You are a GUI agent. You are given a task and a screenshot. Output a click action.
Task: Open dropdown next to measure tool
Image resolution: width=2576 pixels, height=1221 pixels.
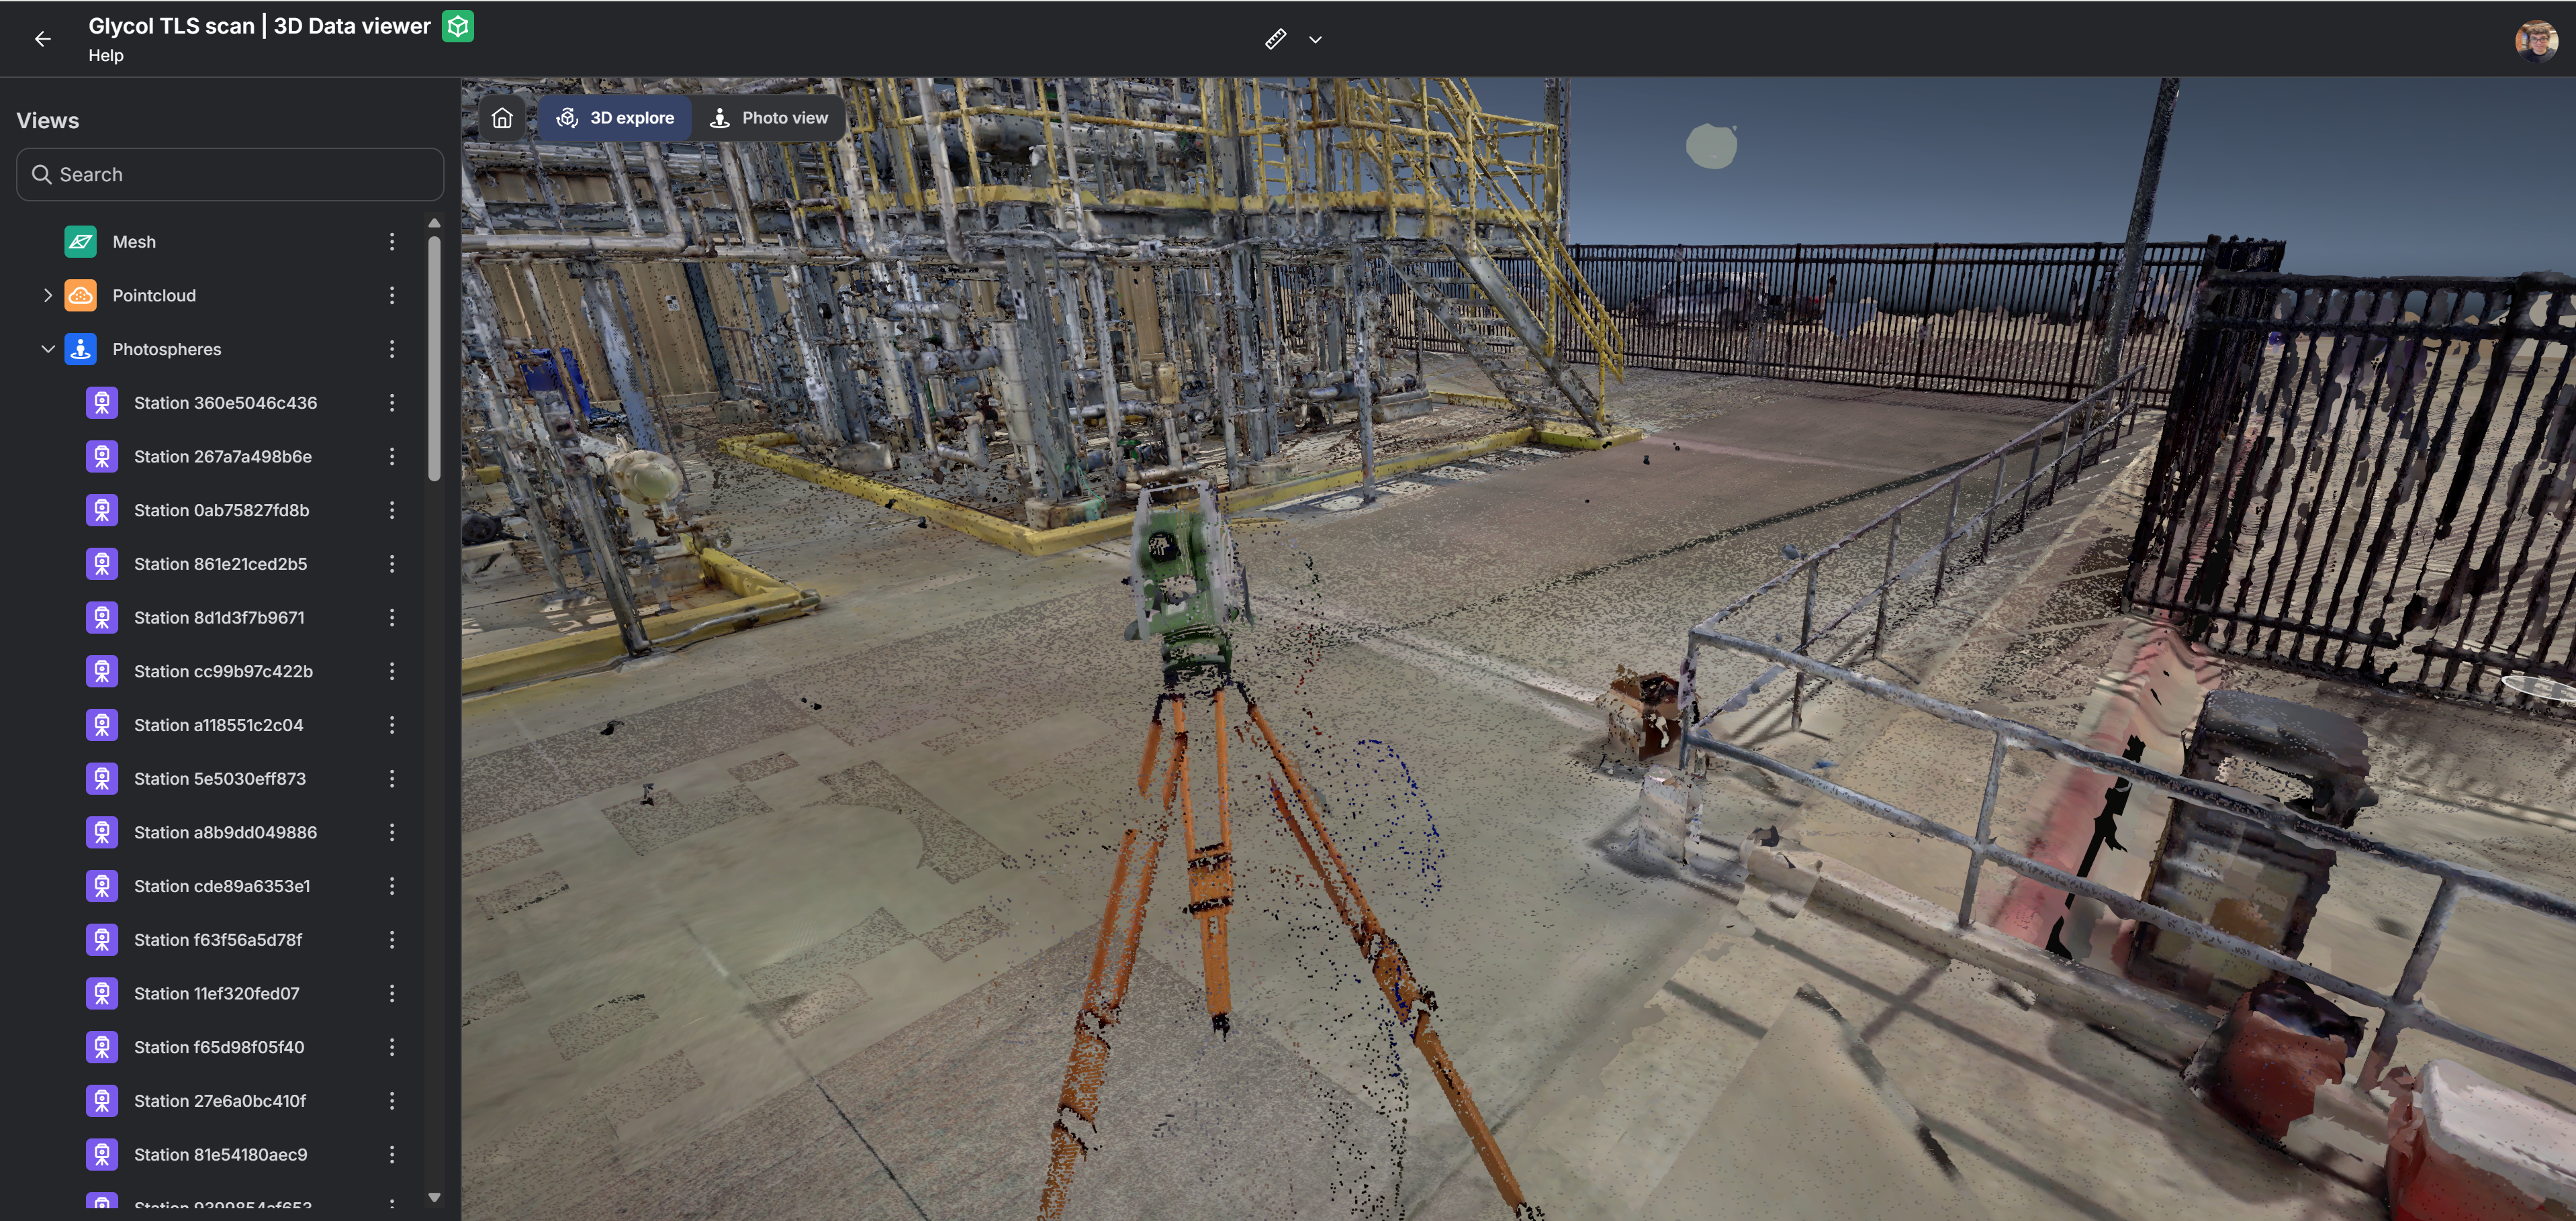tap(1315, 40)
